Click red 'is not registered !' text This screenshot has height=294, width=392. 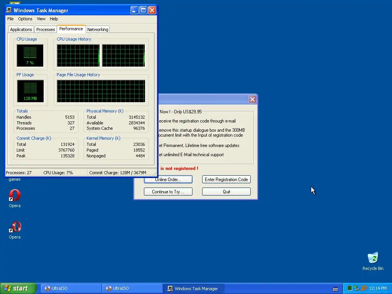[x=179, y=168]
